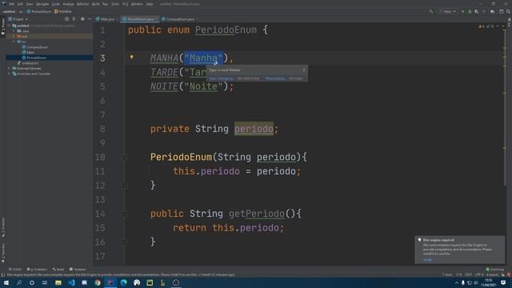Open the Build menu
This screenshot has width=512, height=288.
[96, 4]
